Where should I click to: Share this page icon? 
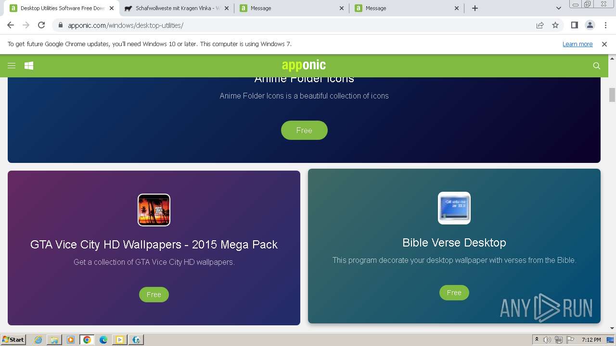click(x=540, y=25)
